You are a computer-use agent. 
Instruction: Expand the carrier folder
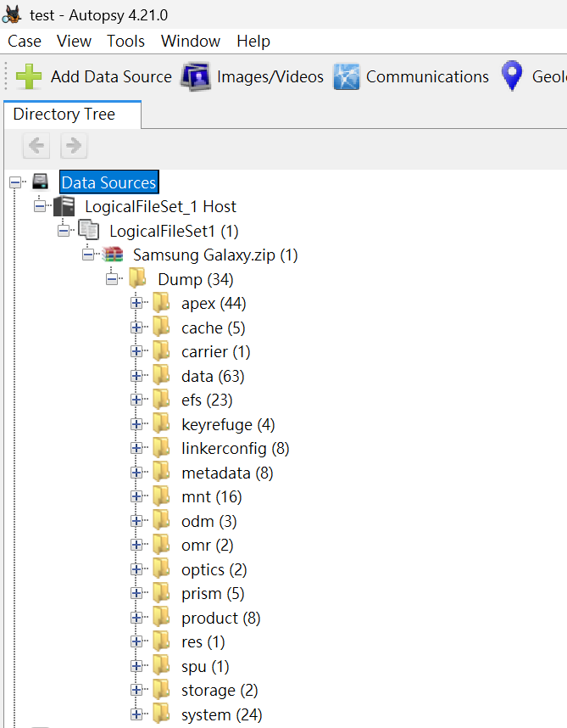(136, 351)
